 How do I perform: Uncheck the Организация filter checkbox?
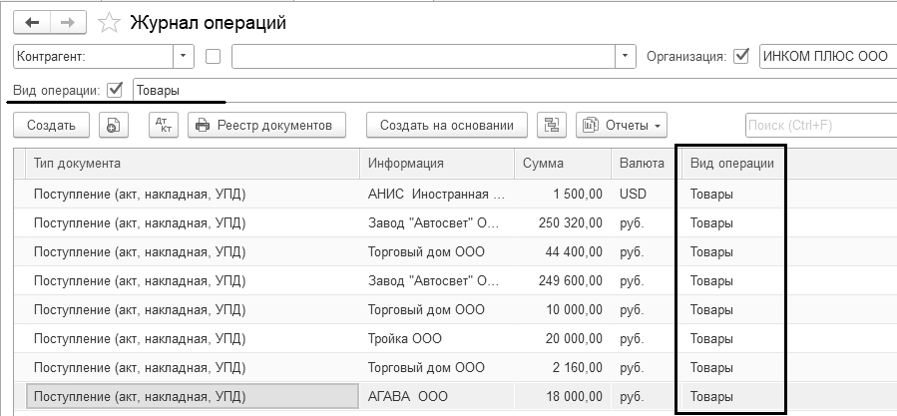point(741,56)
